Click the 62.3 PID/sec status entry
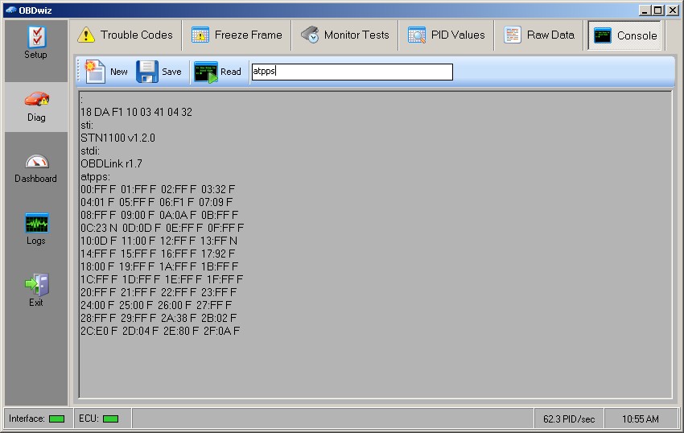Viewport: 684px width, 433px height. [x=569, y=419]
